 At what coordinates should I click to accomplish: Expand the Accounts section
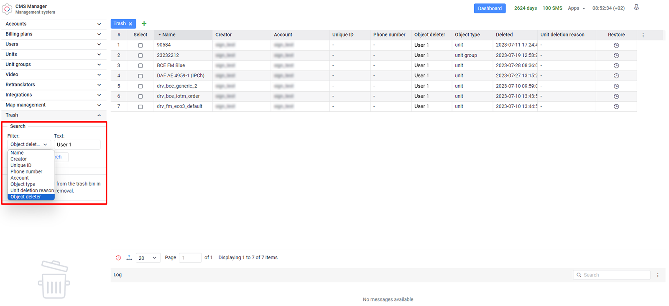pyautogui.click(x=54, y=24)
